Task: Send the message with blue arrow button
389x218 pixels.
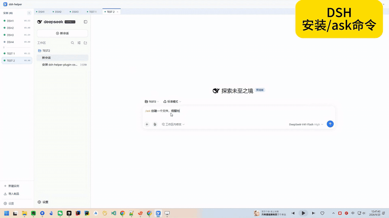Action: click(x=330, y=124)
